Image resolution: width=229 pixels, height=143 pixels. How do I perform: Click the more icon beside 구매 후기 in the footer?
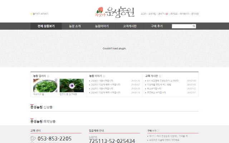(x=158, y=130)
